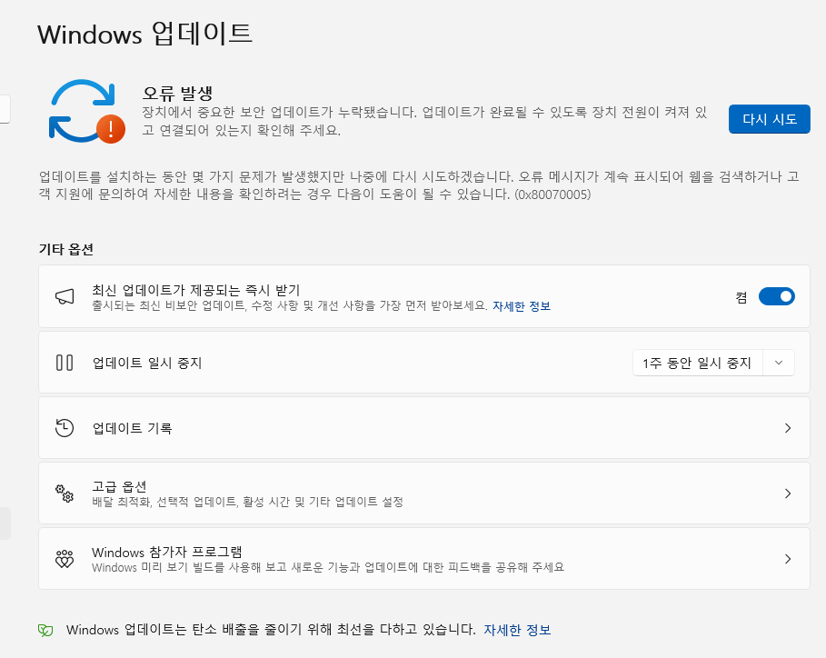The image size is (826, 658).
Task: Click the 오류 발생 error heading
Action: coord(177,94)
